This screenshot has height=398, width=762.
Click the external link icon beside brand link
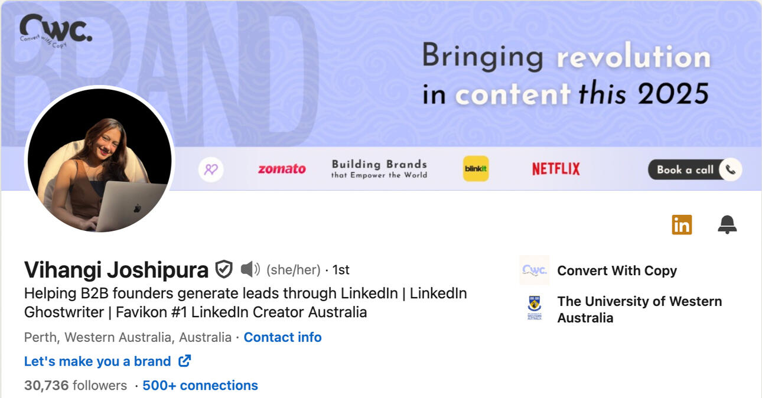[x=185, y=361]
